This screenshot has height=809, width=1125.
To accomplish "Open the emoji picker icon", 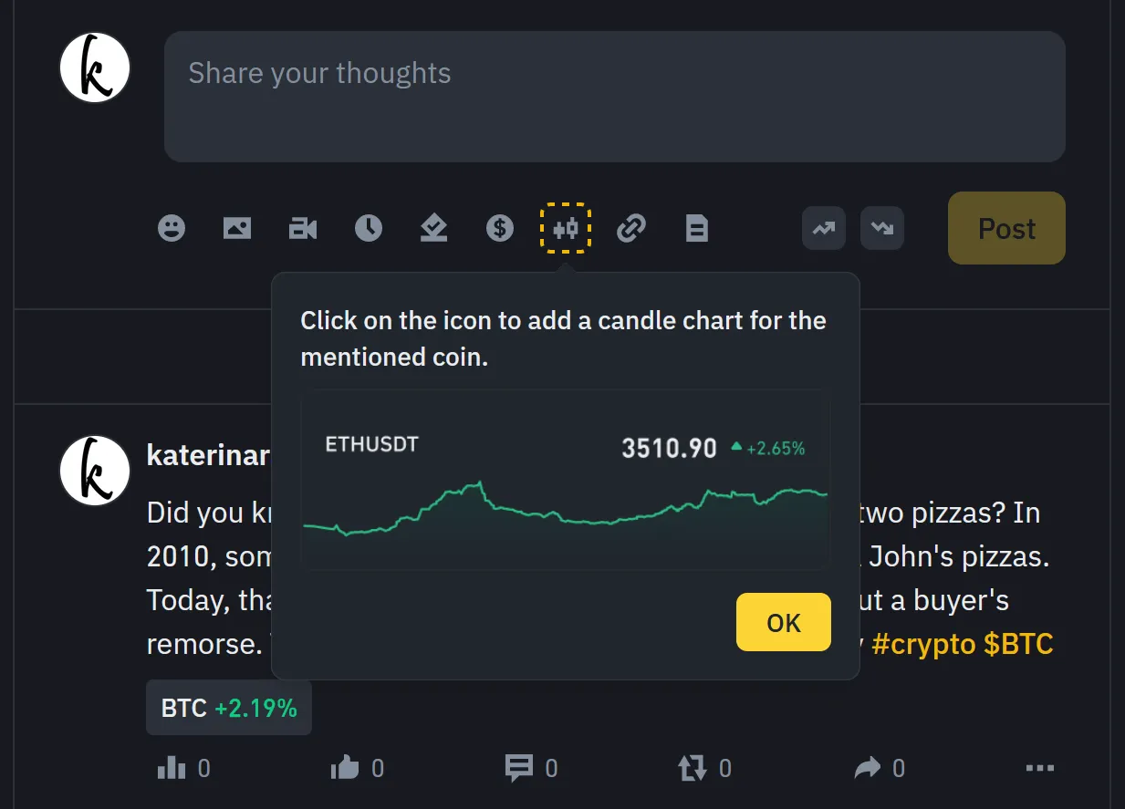I will [x=172, y=228].
